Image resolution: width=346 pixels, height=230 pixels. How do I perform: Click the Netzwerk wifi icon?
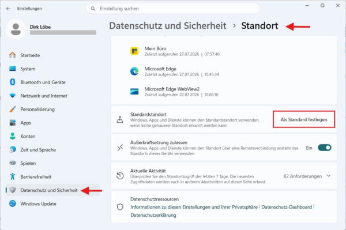13,96
